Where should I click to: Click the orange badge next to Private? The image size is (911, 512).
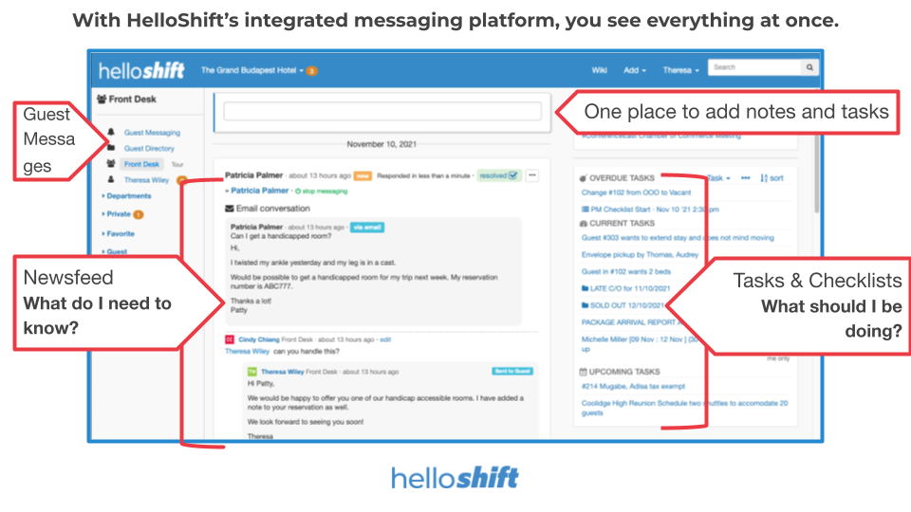[139, 215]
